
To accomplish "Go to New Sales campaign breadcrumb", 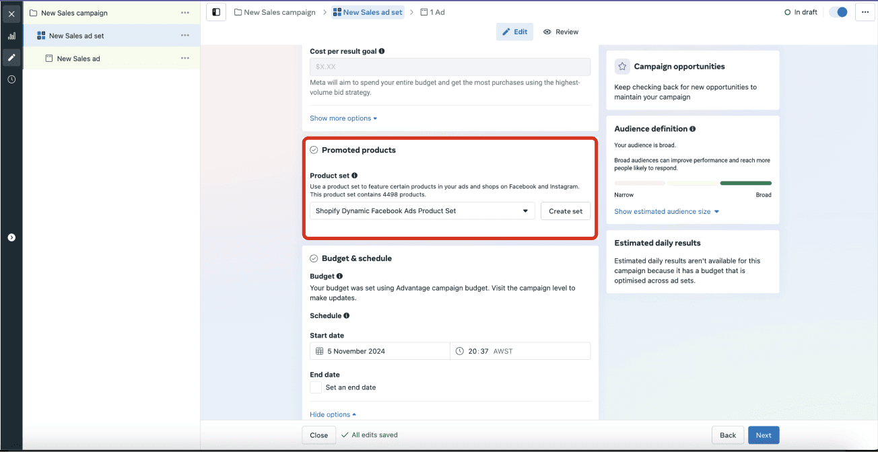I will (275, 12).
